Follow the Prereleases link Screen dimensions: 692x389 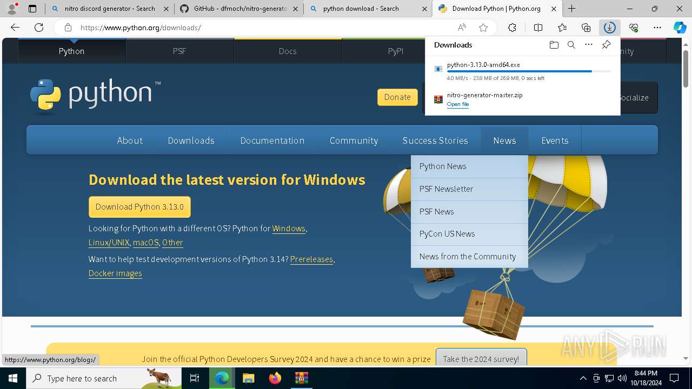[x=311, y=259]
